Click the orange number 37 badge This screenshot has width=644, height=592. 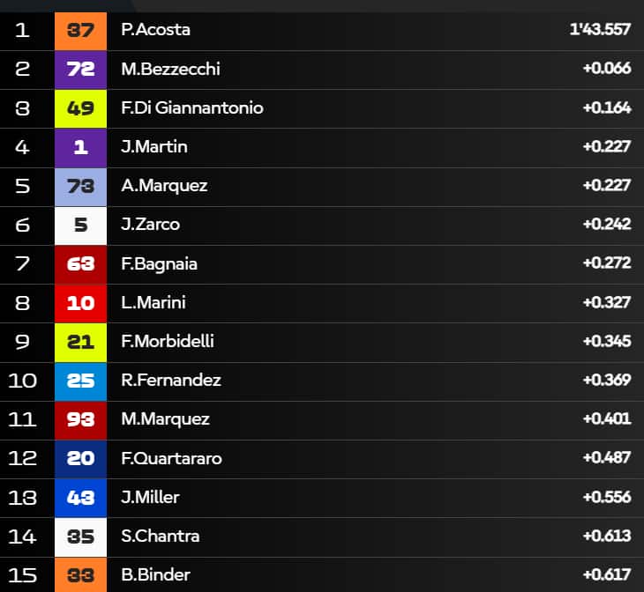[80, 30]
